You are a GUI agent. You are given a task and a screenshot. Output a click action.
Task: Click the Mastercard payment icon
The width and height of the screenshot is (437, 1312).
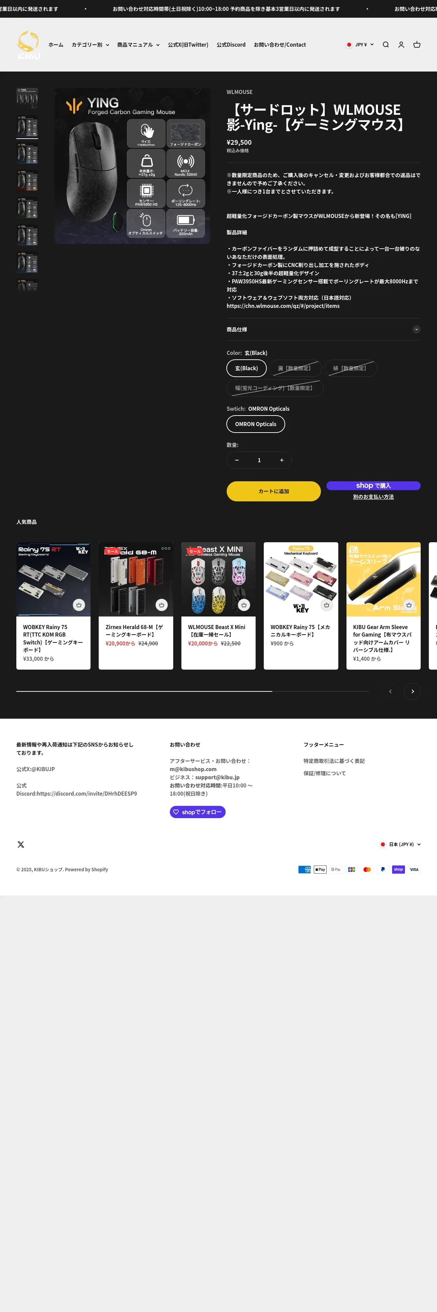click(367, 870)
